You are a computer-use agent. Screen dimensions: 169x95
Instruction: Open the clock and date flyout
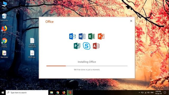click(158, 93)
